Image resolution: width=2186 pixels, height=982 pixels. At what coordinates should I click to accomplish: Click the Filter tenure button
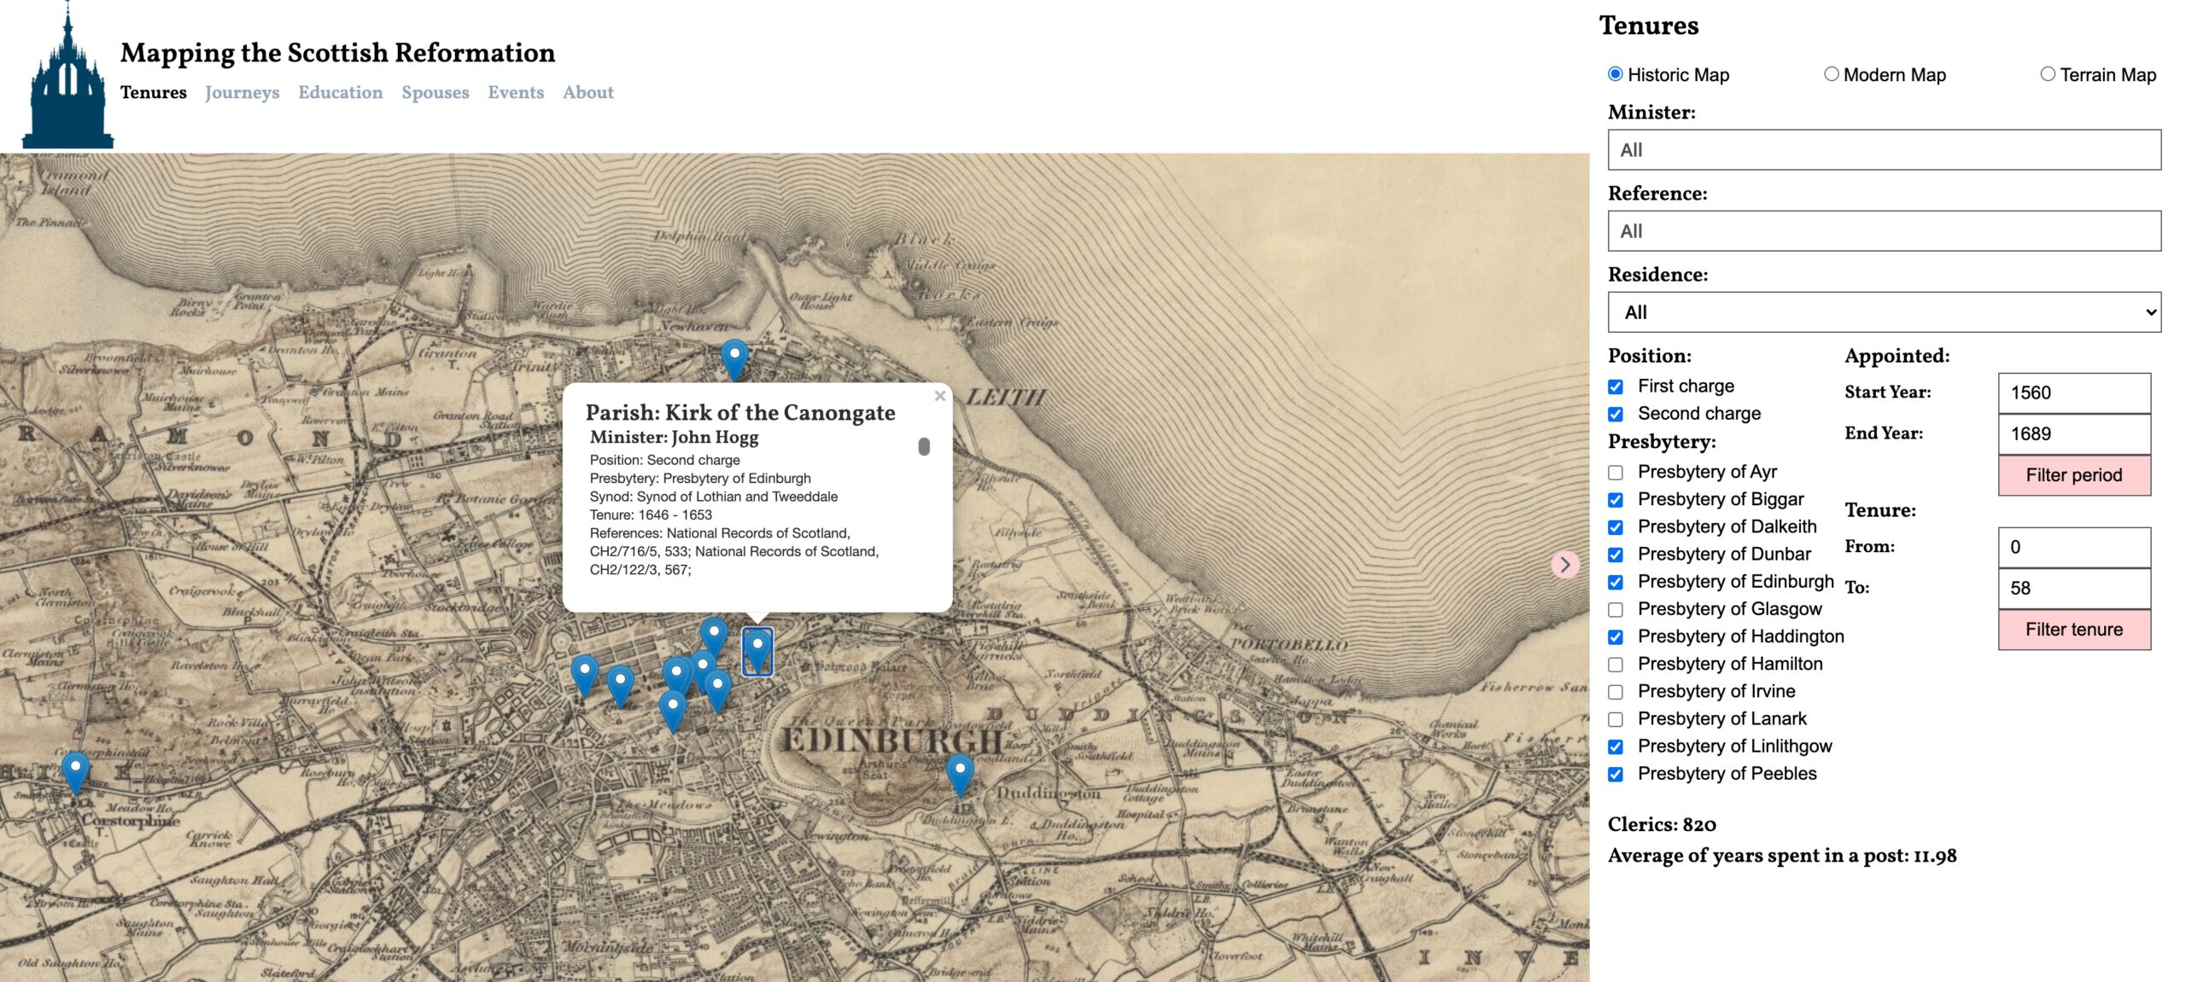[x=2074, y=630]
